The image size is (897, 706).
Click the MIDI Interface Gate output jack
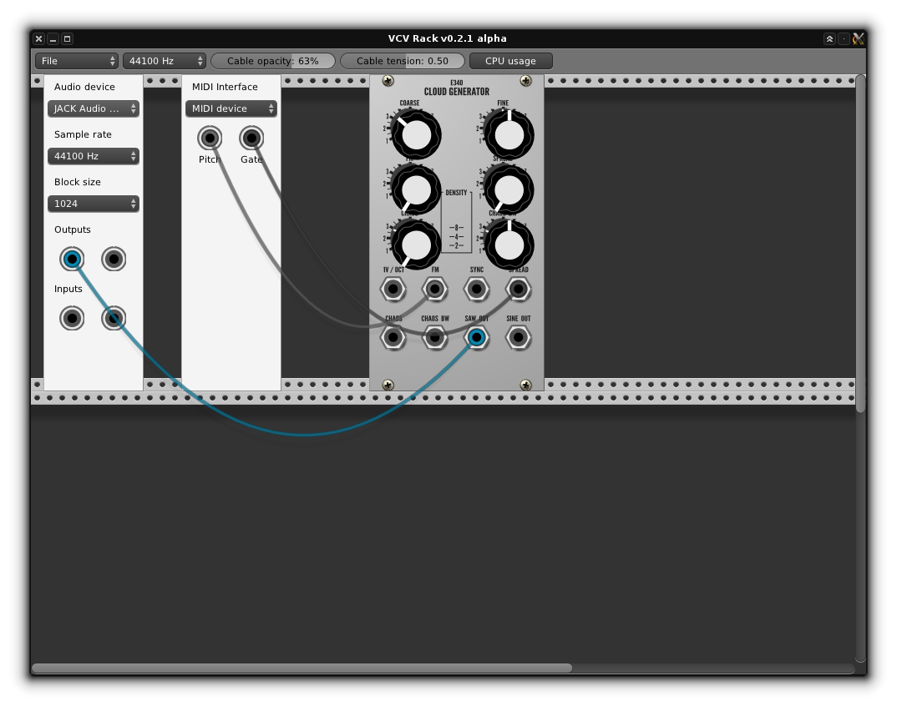[251, 138]
